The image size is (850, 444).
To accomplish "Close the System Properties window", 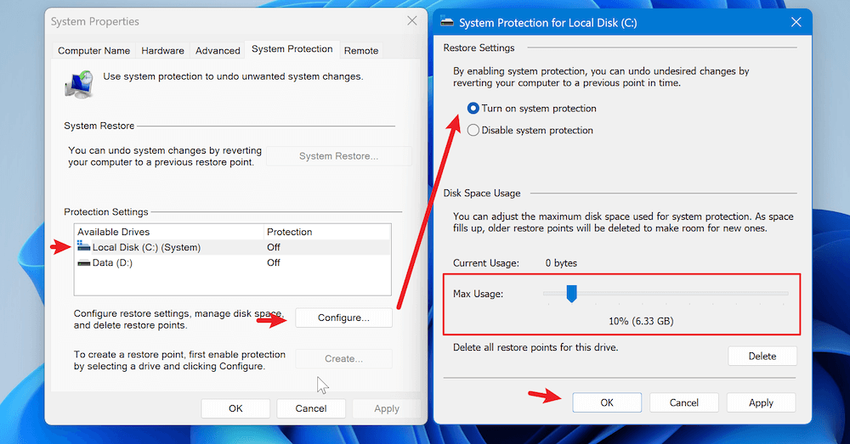I will click(412, 20).
